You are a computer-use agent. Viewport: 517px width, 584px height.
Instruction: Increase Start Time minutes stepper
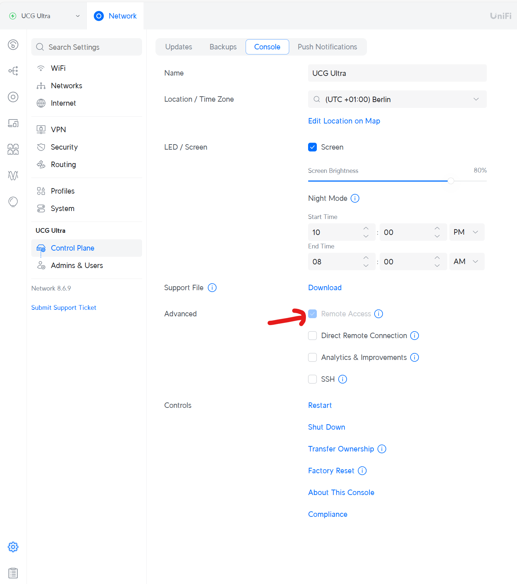click(437, 228)
